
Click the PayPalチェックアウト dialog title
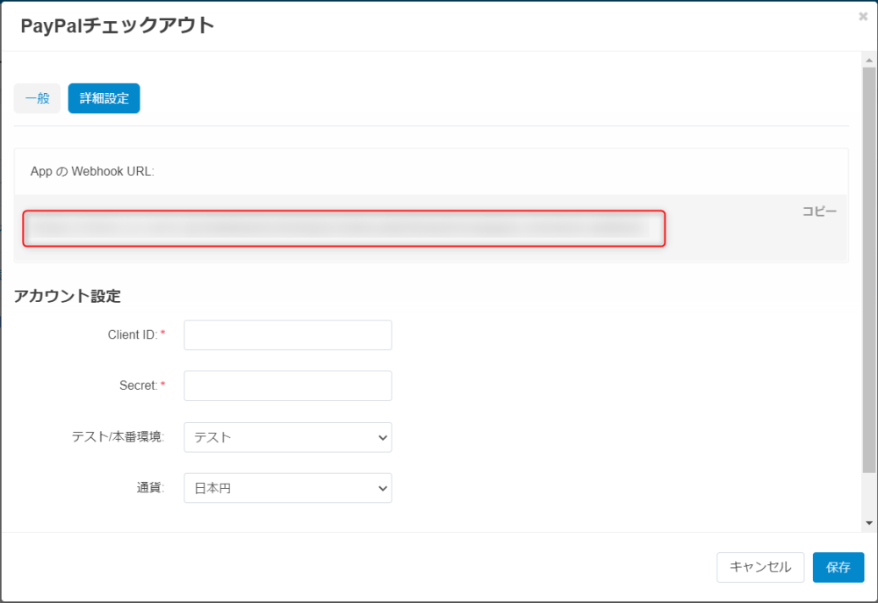(117, 25)
